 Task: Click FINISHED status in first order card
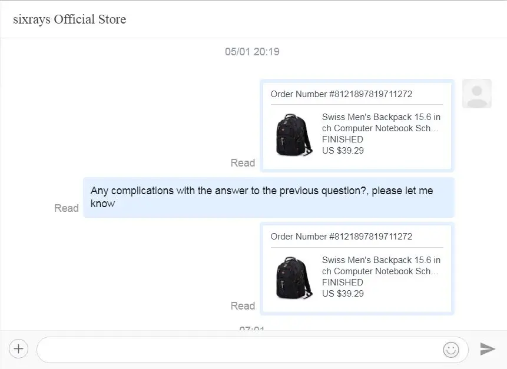tap(343, 139)
